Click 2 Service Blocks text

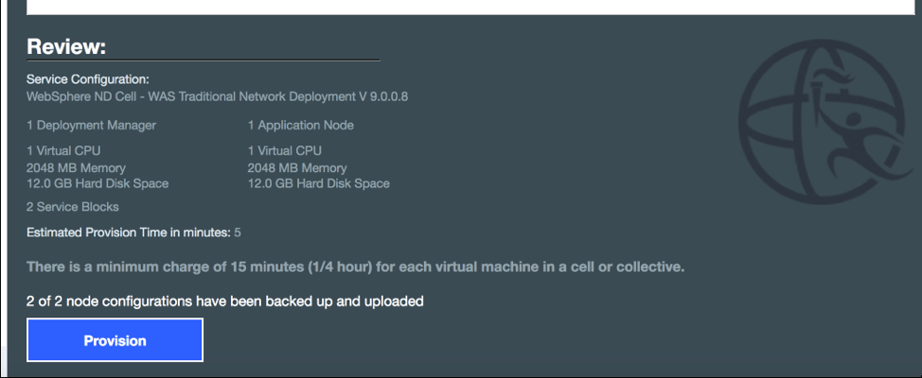point(73,206)
